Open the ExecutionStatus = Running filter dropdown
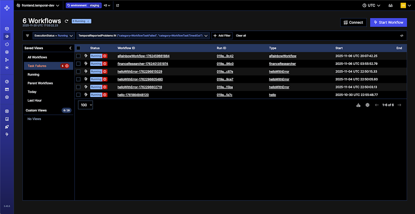 point(54,36)
